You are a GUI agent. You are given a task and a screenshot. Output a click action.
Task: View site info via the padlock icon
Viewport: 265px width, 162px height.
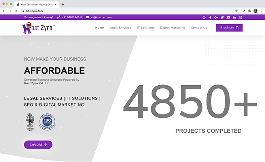[x=23, y=11]
